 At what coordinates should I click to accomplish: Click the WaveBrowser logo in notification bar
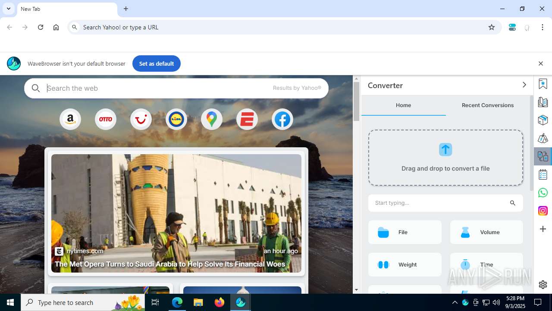[14, 63]
